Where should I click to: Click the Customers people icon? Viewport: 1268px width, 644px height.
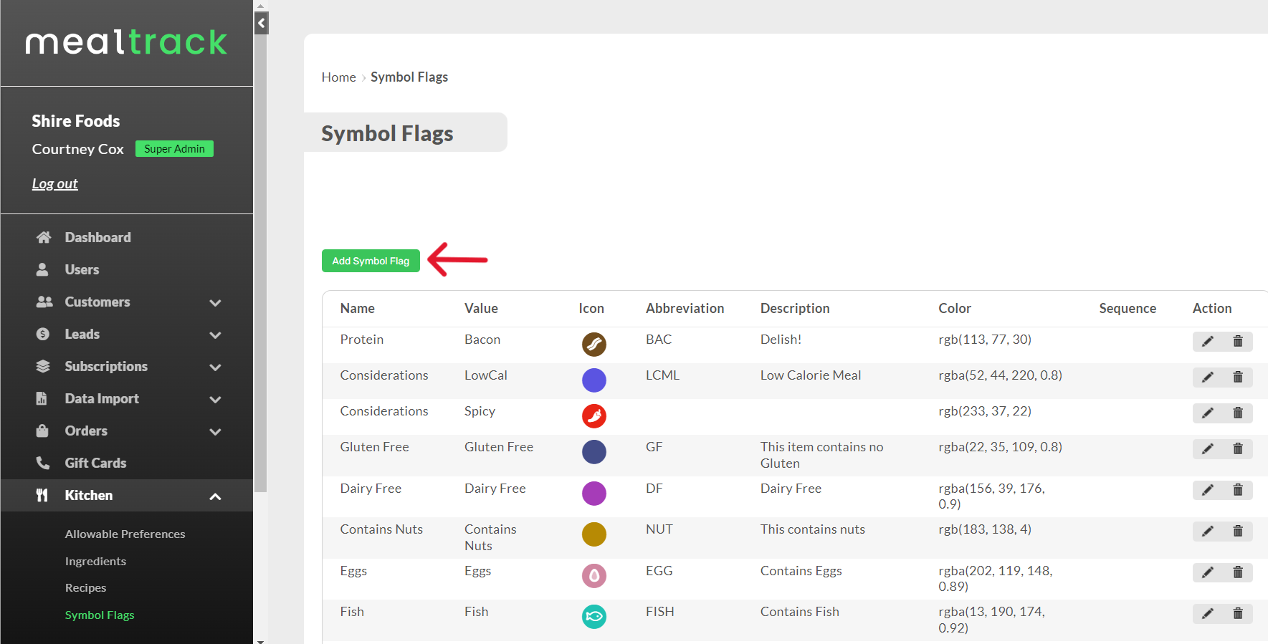click(44, 302)
